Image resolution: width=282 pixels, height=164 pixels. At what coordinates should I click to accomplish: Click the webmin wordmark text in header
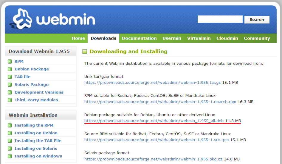[66, 19]
